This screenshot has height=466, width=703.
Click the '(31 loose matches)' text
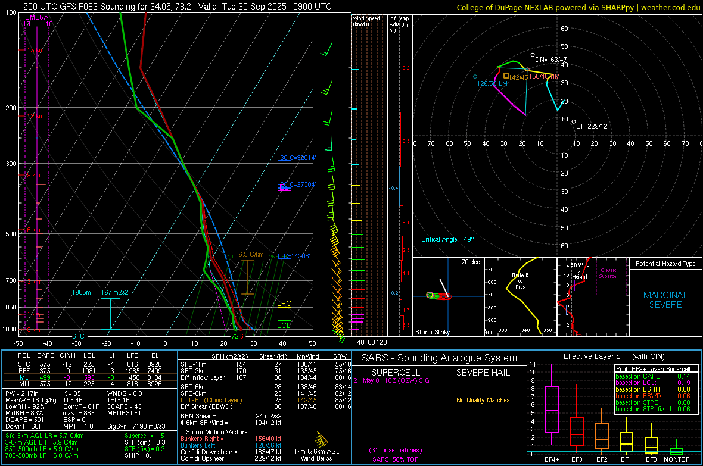coord(396,450)
